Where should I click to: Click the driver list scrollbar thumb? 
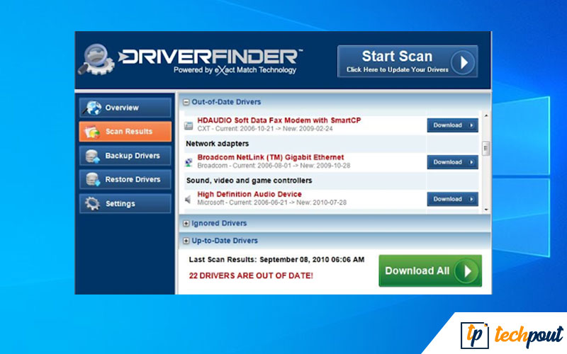pyautogui.click(x=486, y=148)
